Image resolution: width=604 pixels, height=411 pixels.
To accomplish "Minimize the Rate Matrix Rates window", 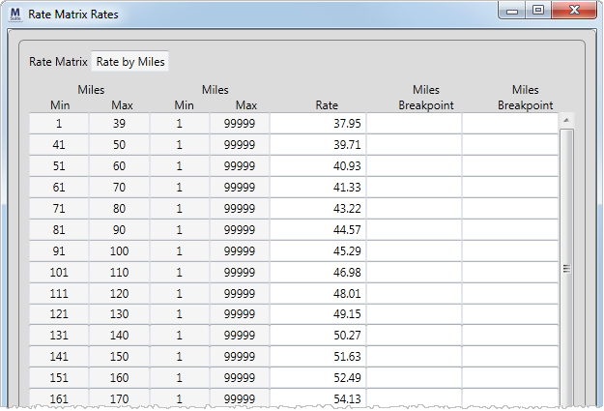I will 513,10.
